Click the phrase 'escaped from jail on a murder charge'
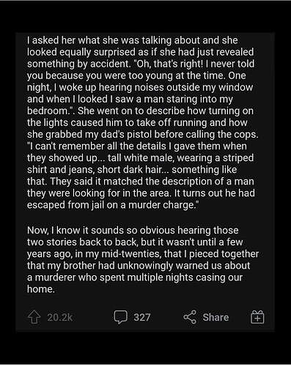The height and width of the screenshot is (366, 291). pyautogui.click(x=111, y=205)
